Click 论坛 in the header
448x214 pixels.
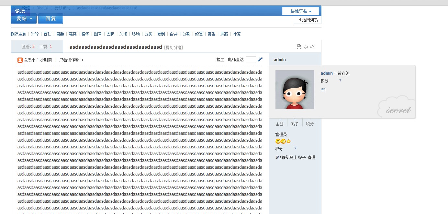click(20, 11)
